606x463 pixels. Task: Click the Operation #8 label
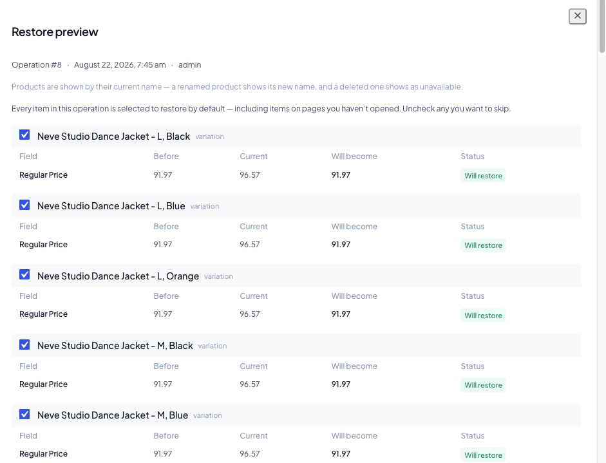point(37,65)
